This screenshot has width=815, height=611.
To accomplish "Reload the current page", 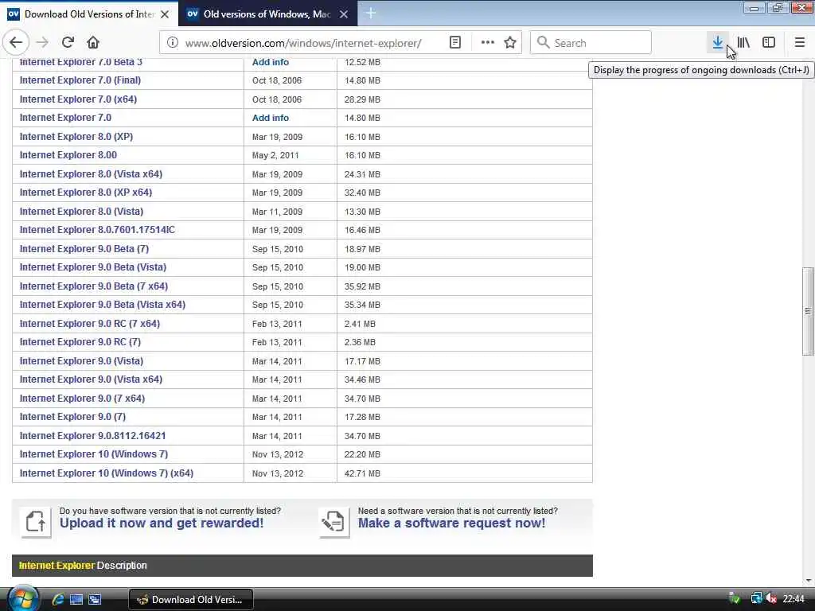I will point(68,43).
